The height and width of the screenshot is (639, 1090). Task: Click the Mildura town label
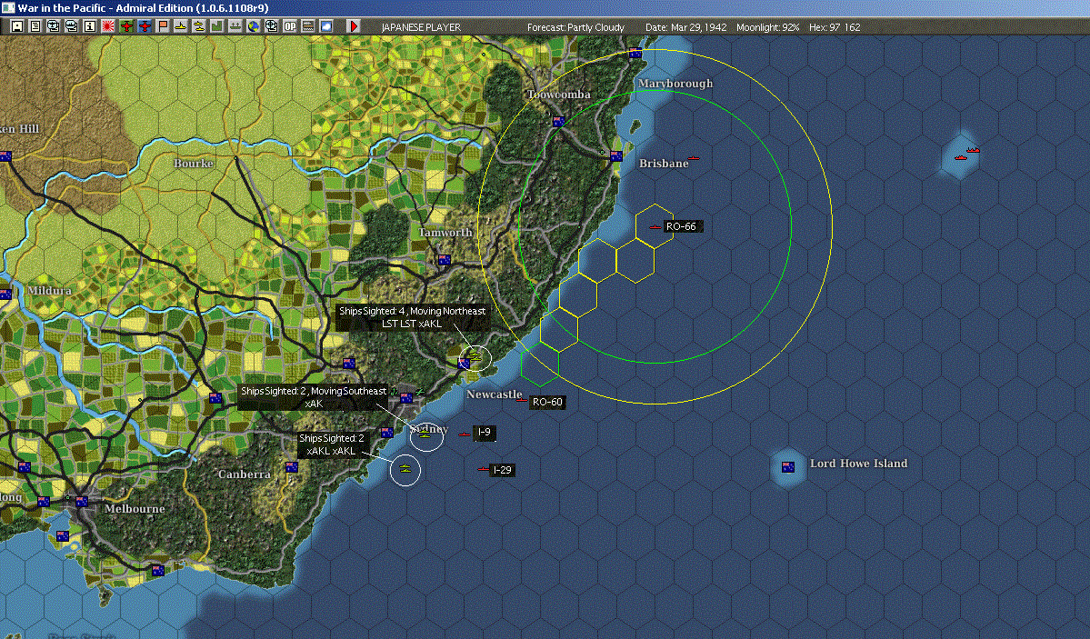coord(49,290)
